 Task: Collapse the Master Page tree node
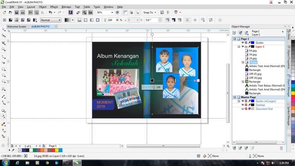235,97
